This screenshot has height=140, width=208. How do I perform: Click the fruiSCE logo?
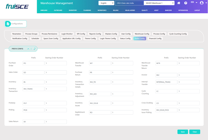[17, 6]
